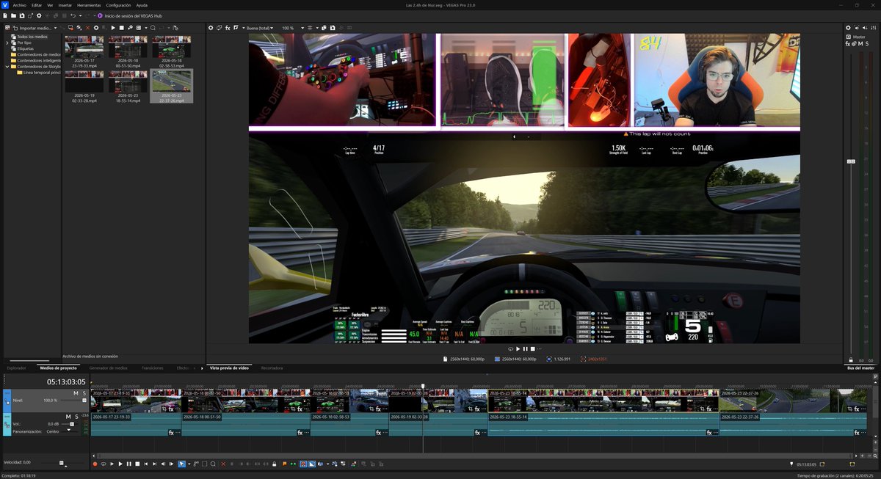Open video output fx in preview toolbar

coord(228,28)
